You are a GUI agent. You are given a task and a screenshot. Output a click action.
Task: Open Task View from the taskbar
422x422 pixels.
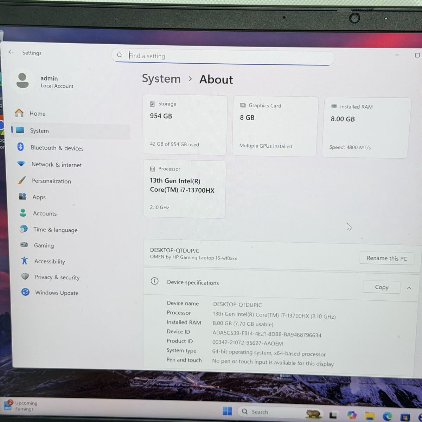333,415
